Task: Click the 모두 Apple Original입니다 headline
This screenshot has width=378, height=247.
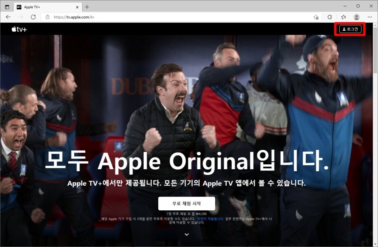Action: coord(187,161)
